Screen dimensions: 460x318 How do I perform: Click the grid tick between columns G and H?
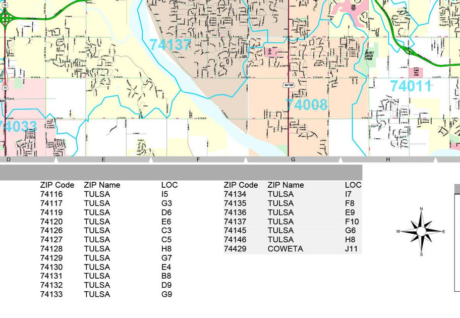[x=340, y=160]
